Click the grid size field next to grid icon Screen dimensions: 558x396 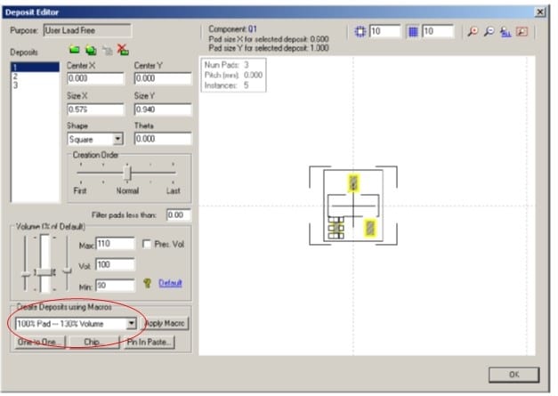coord(438,31)
